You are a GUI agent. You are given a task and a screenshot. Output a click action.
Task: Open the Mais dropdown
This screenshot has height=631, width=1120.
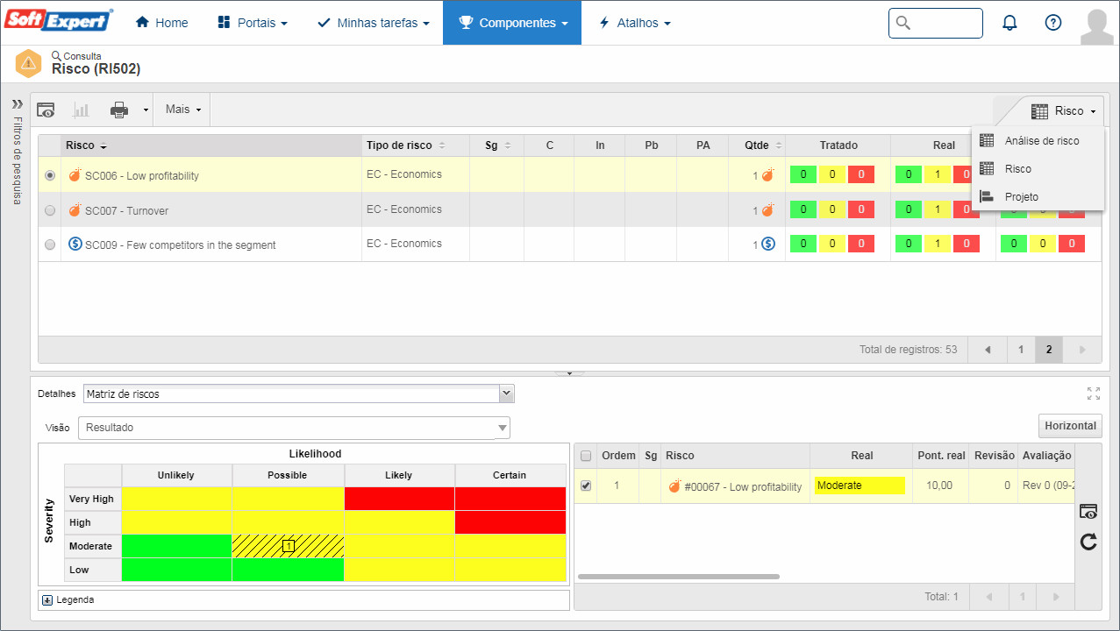point(183,110)
